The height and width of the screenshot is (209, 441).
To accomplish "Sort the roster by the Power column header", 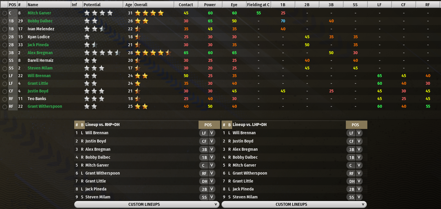I will click(210, 5).
